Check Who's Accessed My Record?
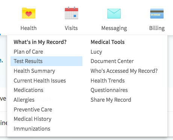 coord(124,71)
